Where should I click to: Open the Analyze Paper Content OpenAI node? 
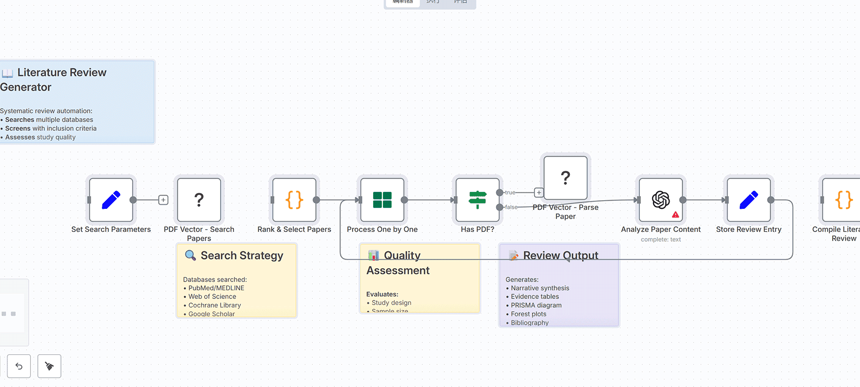660,199
